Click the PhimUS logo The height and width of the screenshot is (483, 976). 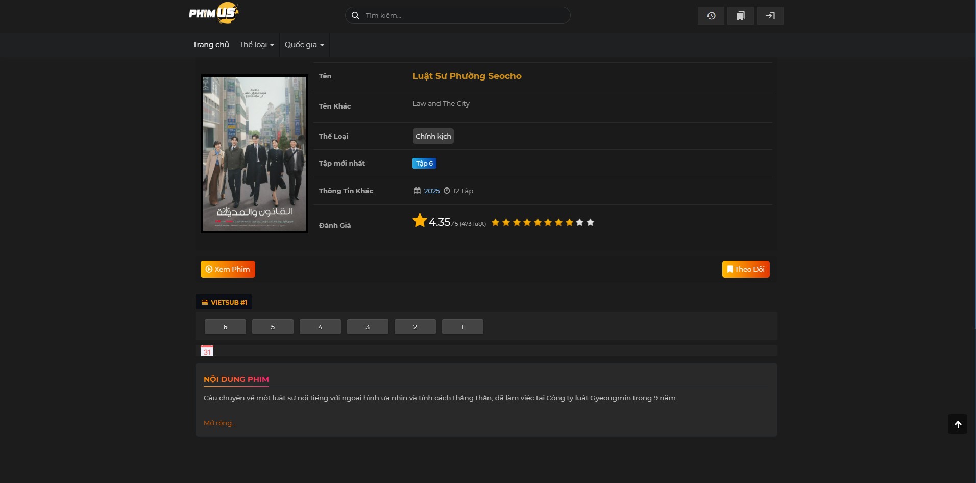(213, 14)
